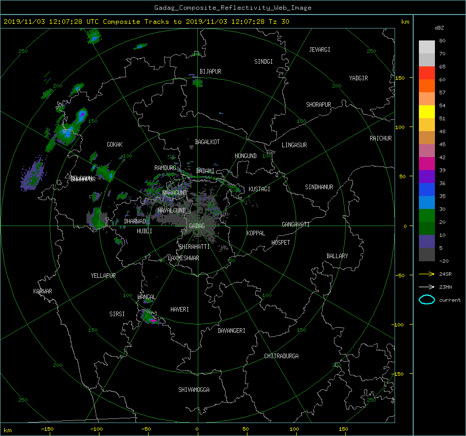
Task: Select the grey 70–80 dBZ color swatch
Action: tap(427, 47)
